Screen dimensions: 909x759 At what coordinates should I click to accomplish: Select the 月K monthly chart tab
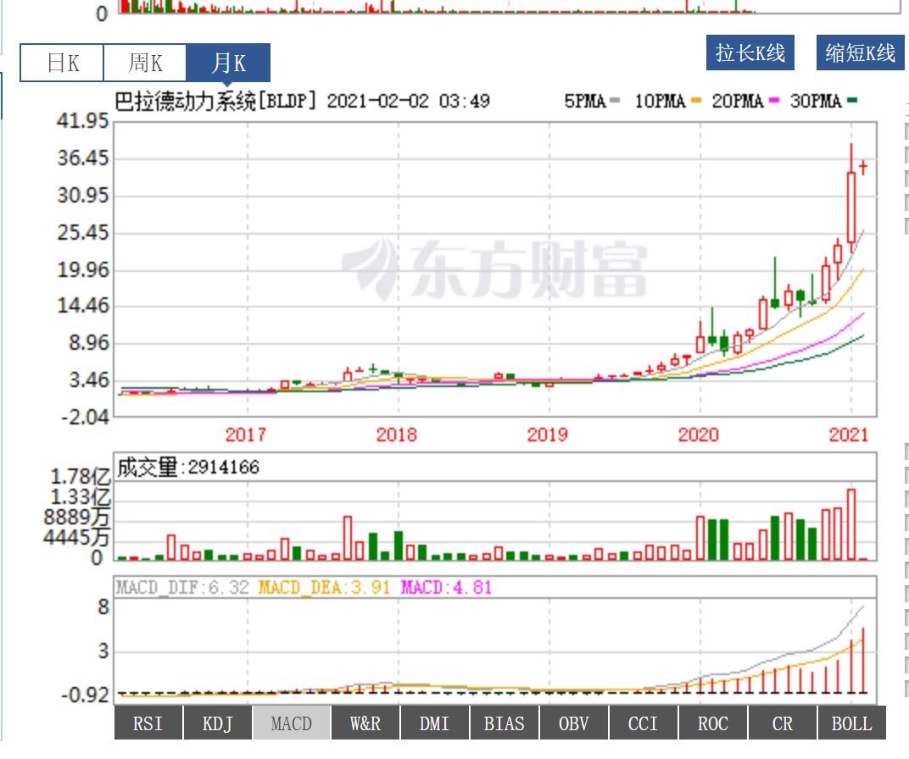point(228,63)
